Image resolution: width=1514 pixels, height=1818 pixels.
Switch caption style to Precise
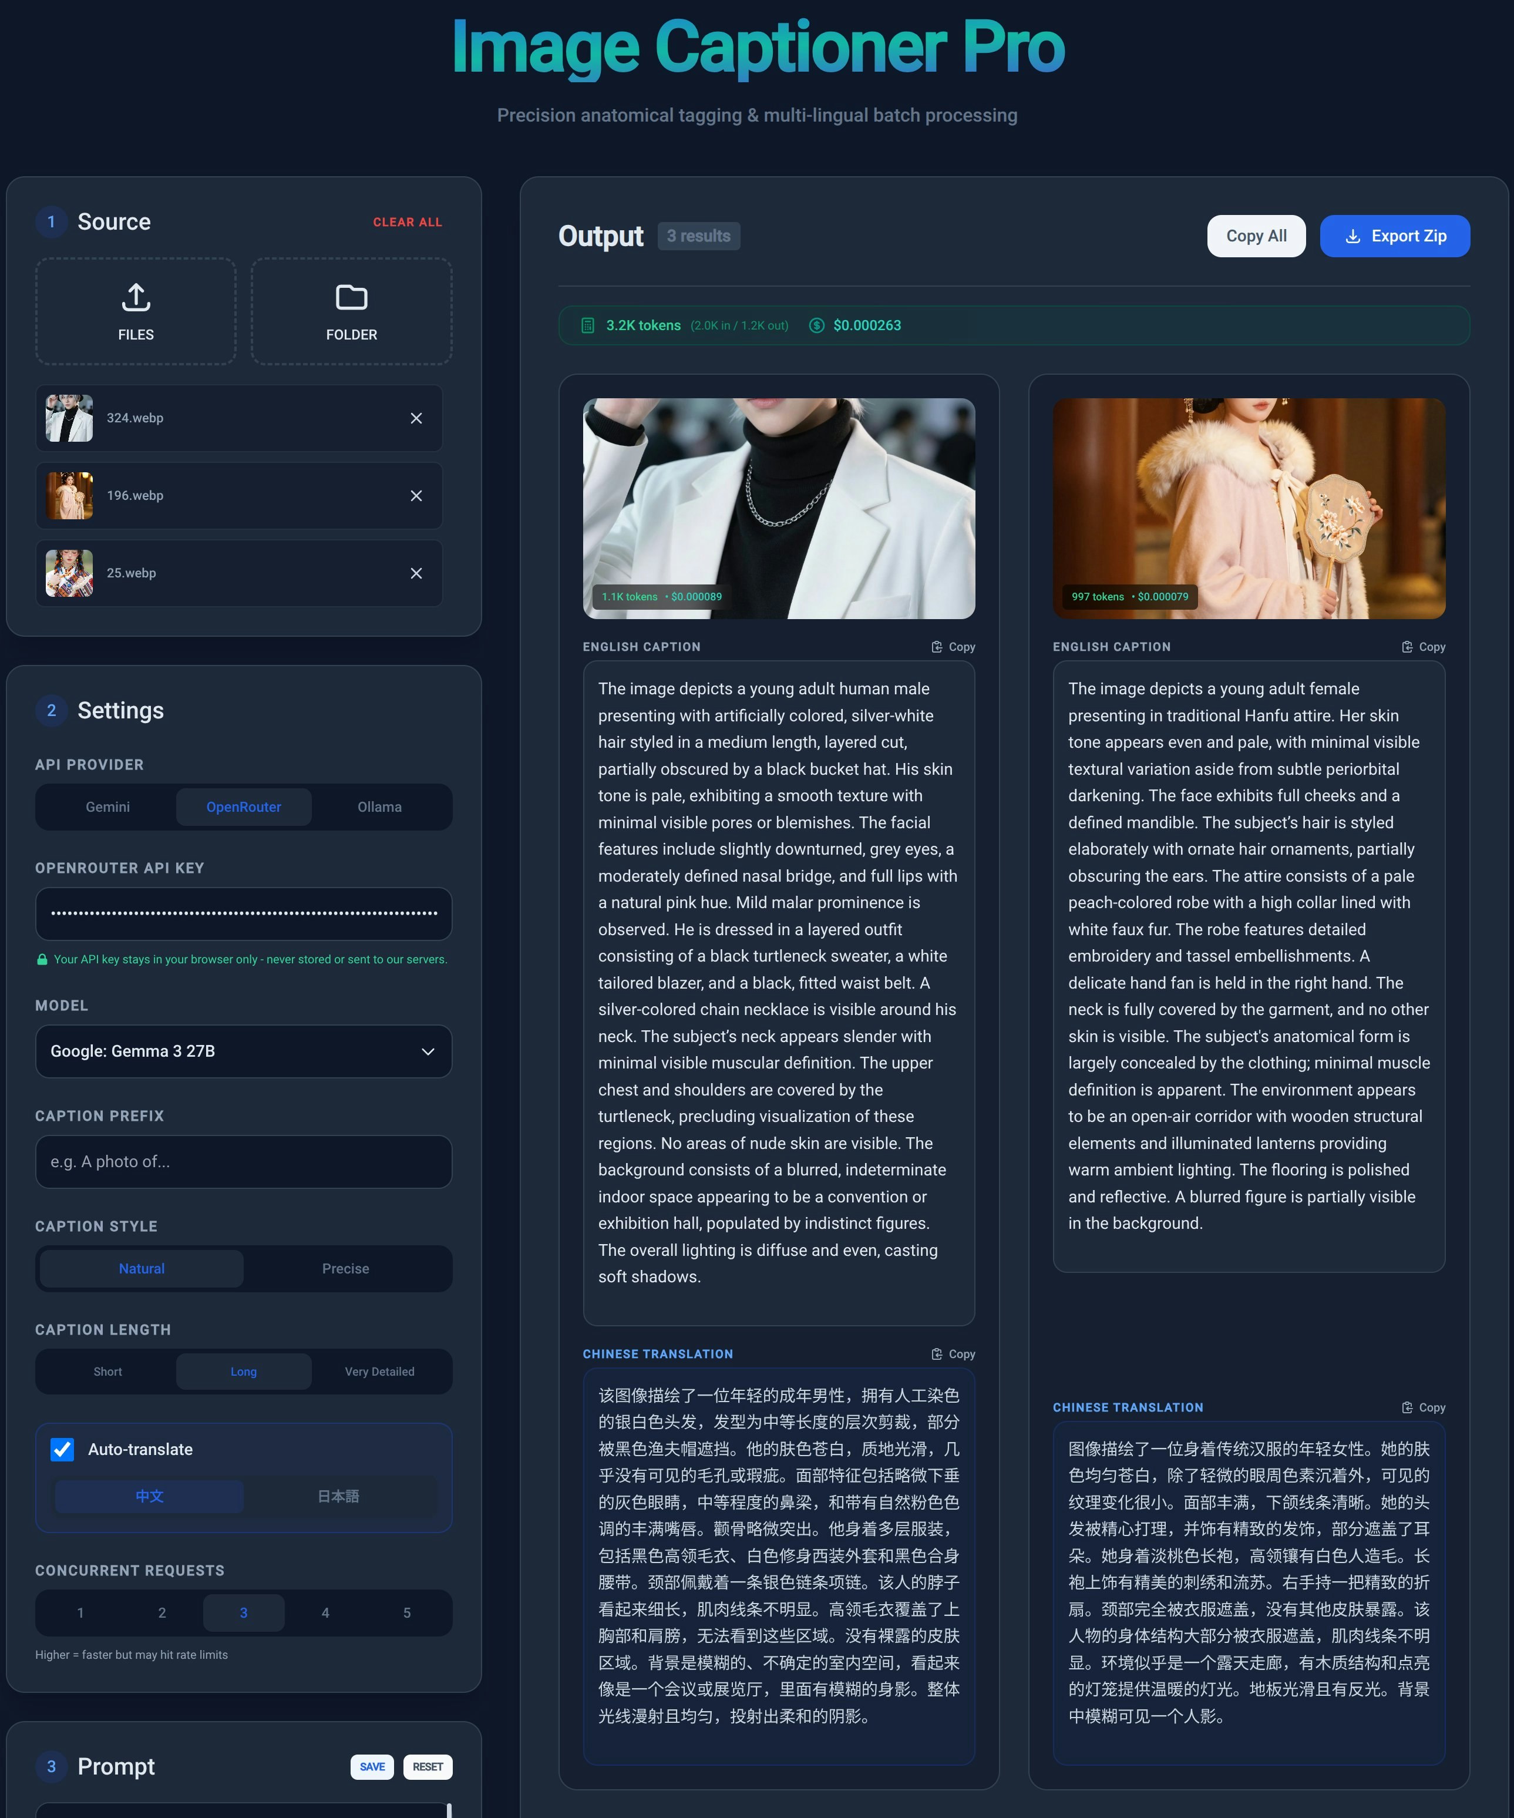pos(346,1268)
